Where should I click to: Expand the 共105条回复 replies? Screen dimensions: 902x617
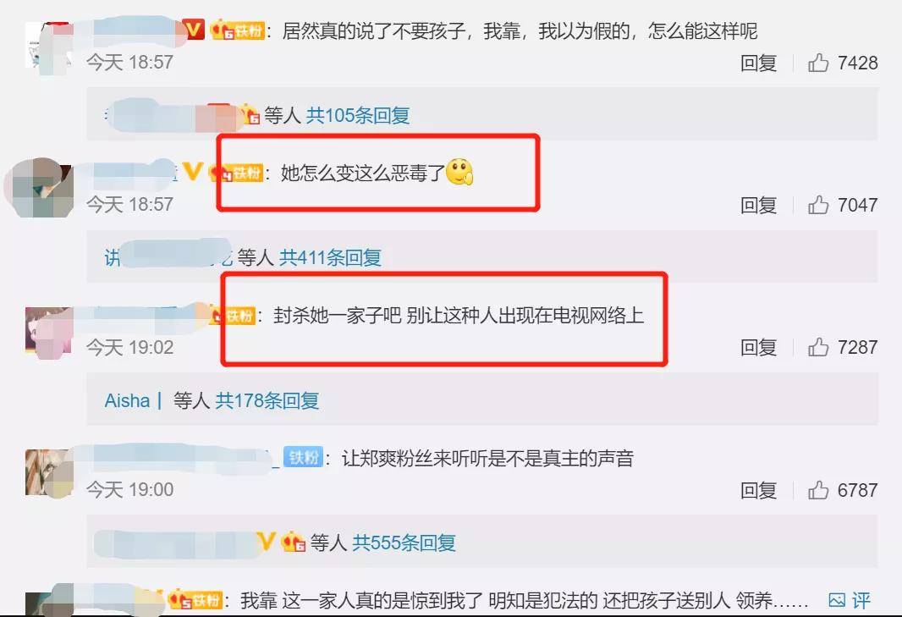click(x=357, y=115)
